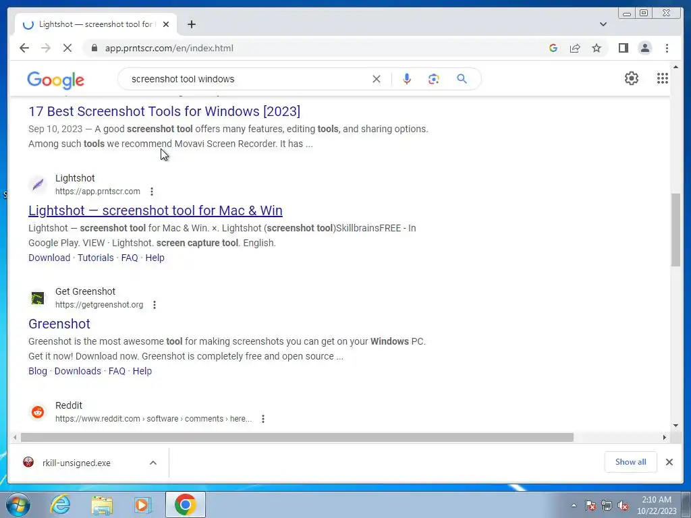Viewport: 691px width, 518px height.
Task: Click the scroll down arrow
Action: 675,425
